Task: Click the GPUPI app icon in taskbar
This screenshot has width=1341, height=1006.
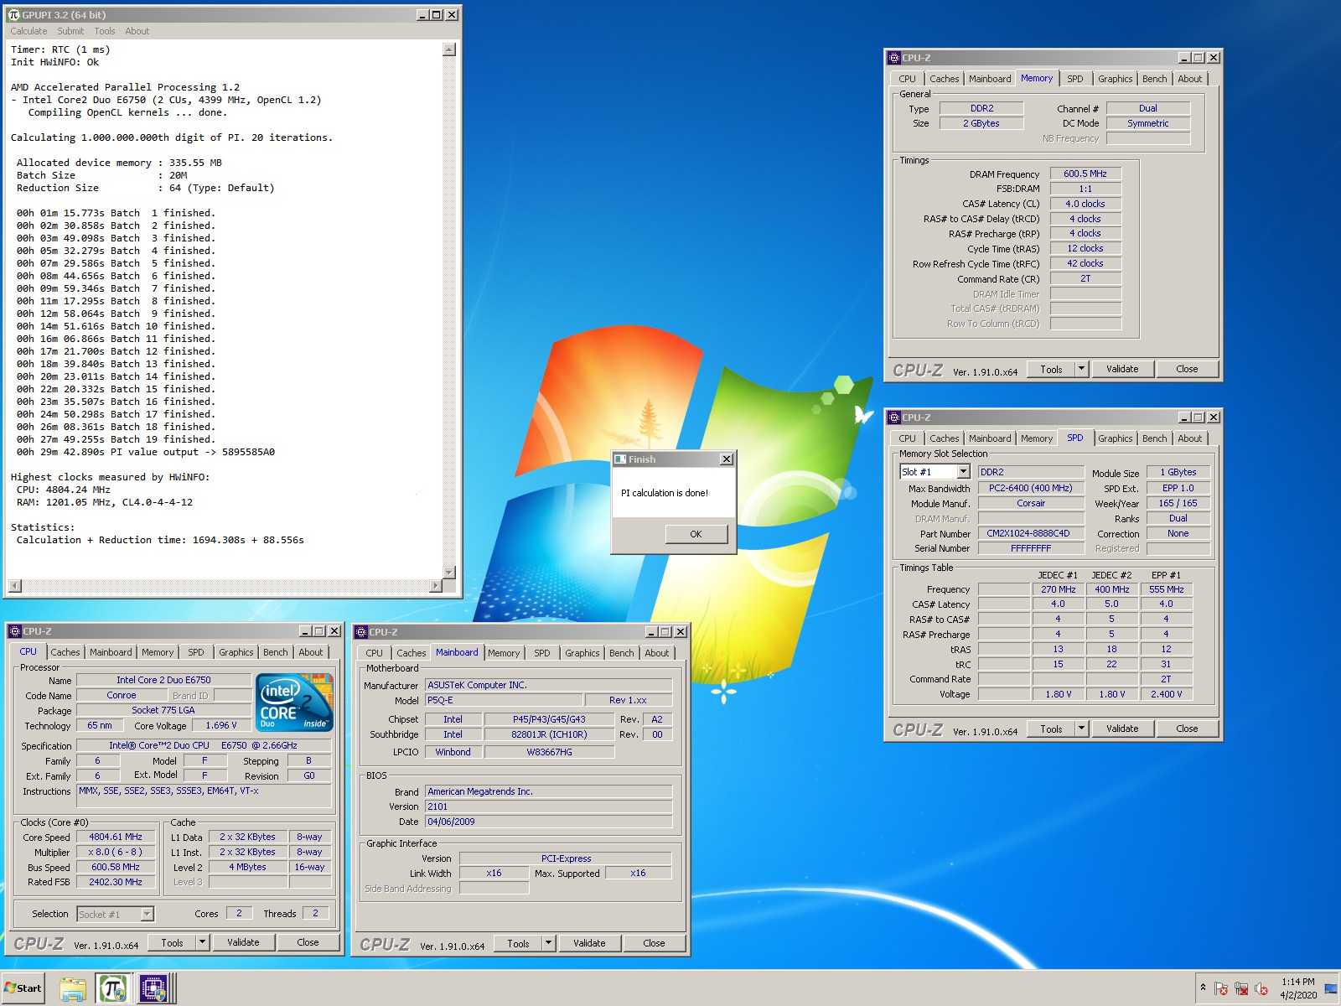Action: (113, 988)
